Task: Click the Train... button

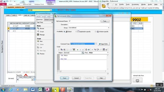Action: click(x=105, y=21)
